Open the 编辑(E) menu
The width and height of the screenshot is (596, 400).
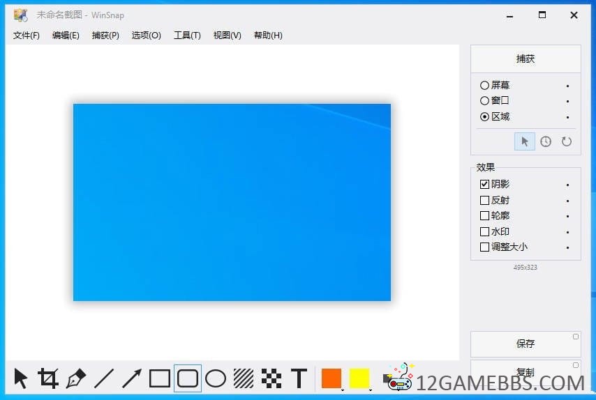tap(66, 36)
